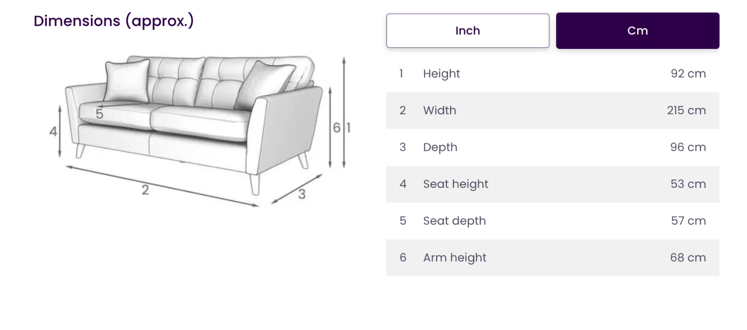Click the Depth 96 cm row

552,147
